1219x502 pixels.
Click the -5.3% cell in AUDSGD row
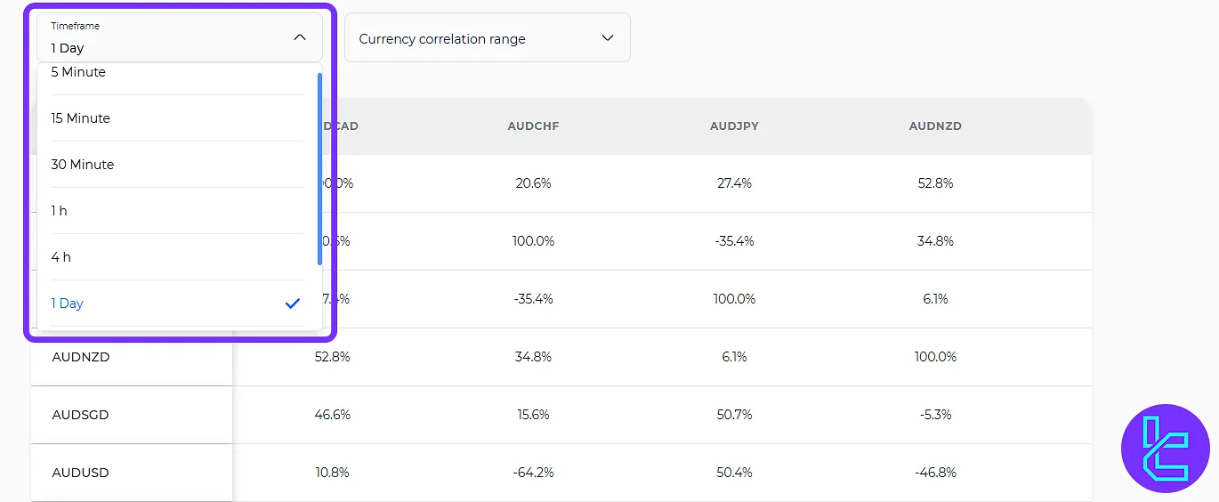click(935, 415)
